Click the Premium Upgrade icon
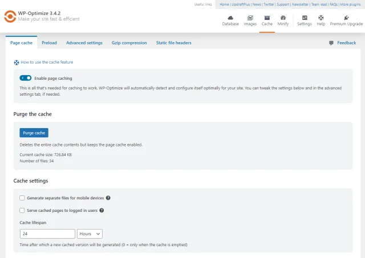The height and width of the screenshot is (258, 365). click(346, 18)
